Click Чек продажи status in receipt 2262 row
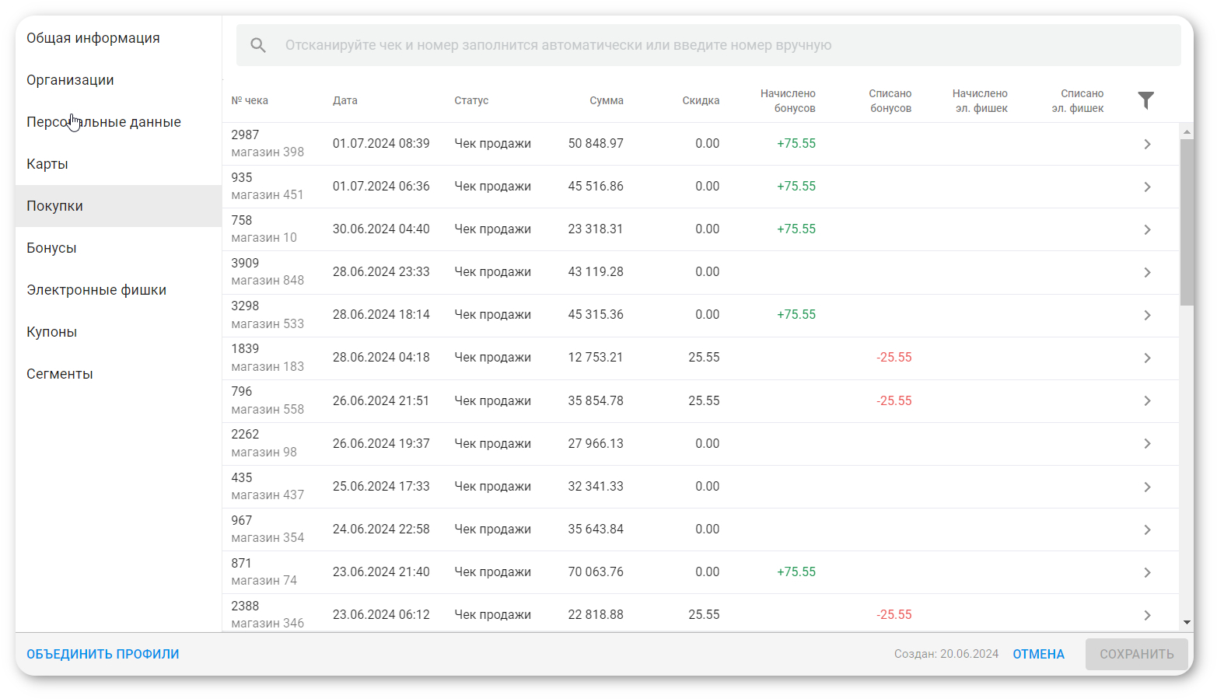 click(x=492, y=443)
